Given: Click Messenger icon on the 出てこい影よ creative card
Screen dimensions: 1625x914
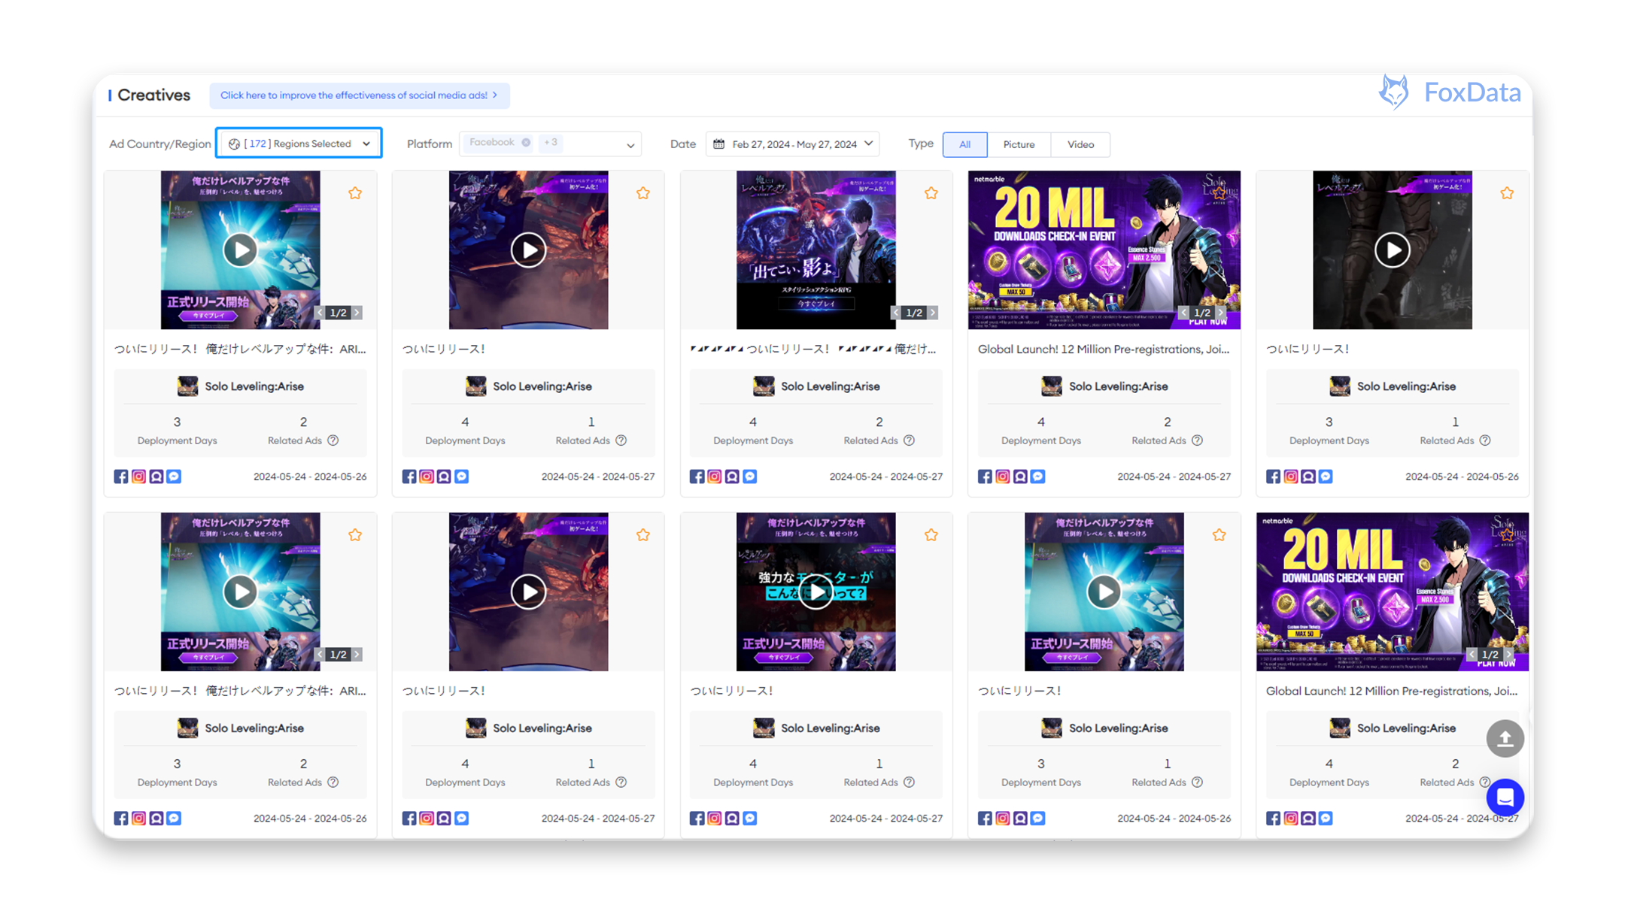Looking at the screenshot, I should [749, 477].
